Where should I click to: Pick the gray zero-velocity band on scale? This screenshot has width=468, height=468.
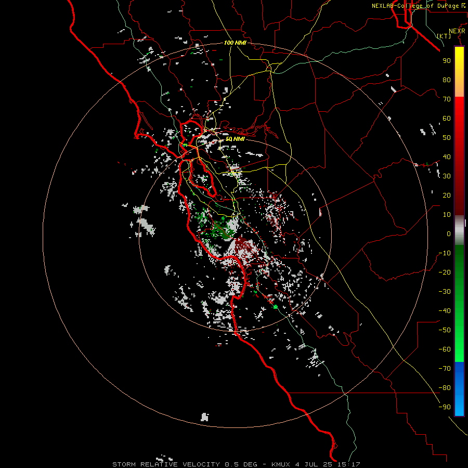[459, 230]
